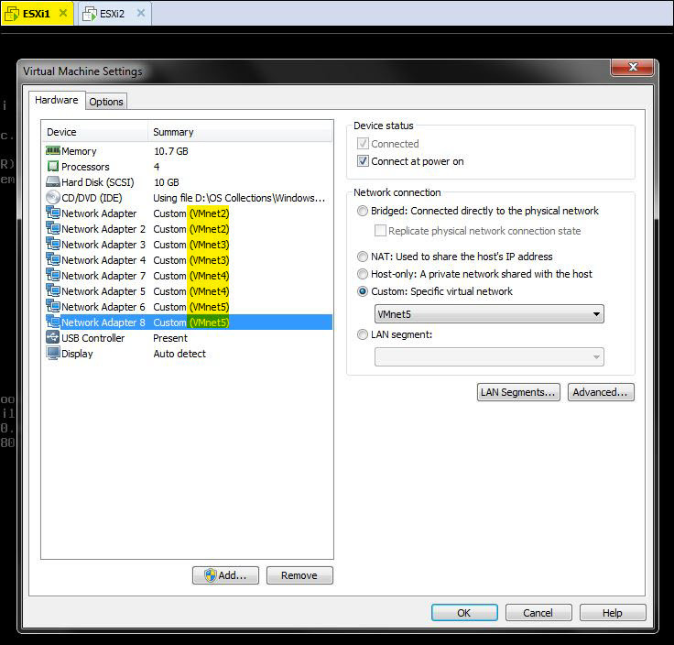Screen dimensions: 674x645
Task: Select the Hard Disk (SCSI) icon
Action: 53,182
